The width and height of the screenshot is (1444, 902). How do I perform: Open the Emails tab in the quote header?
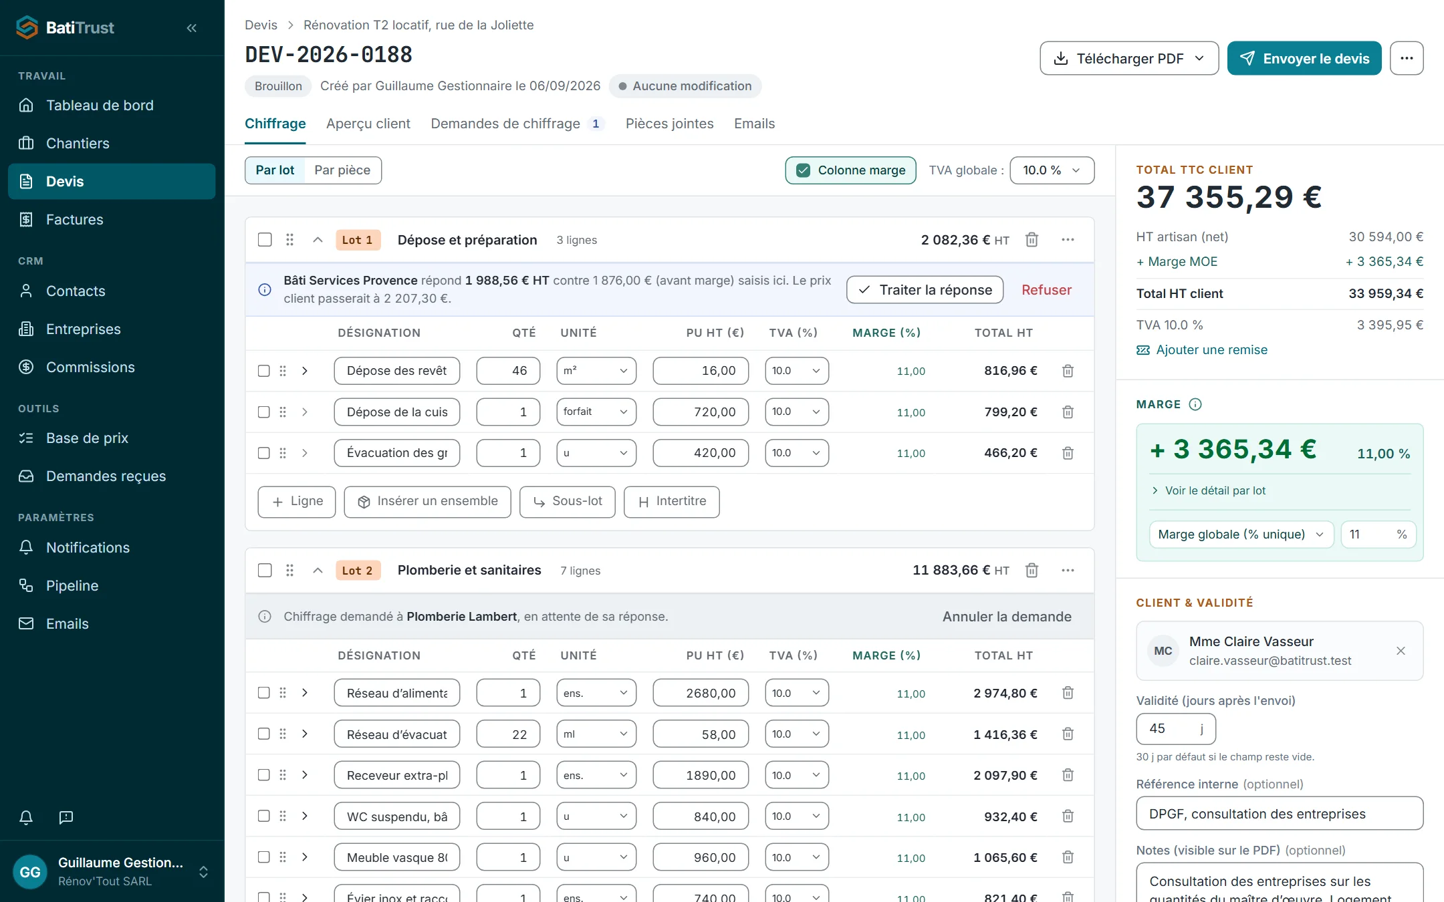click(x=754, y=124)
